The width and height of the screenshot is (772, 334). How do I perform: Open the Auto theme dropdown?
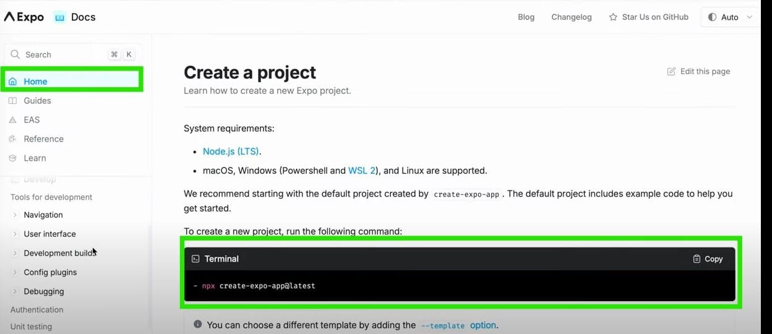(x=730, y=17)
